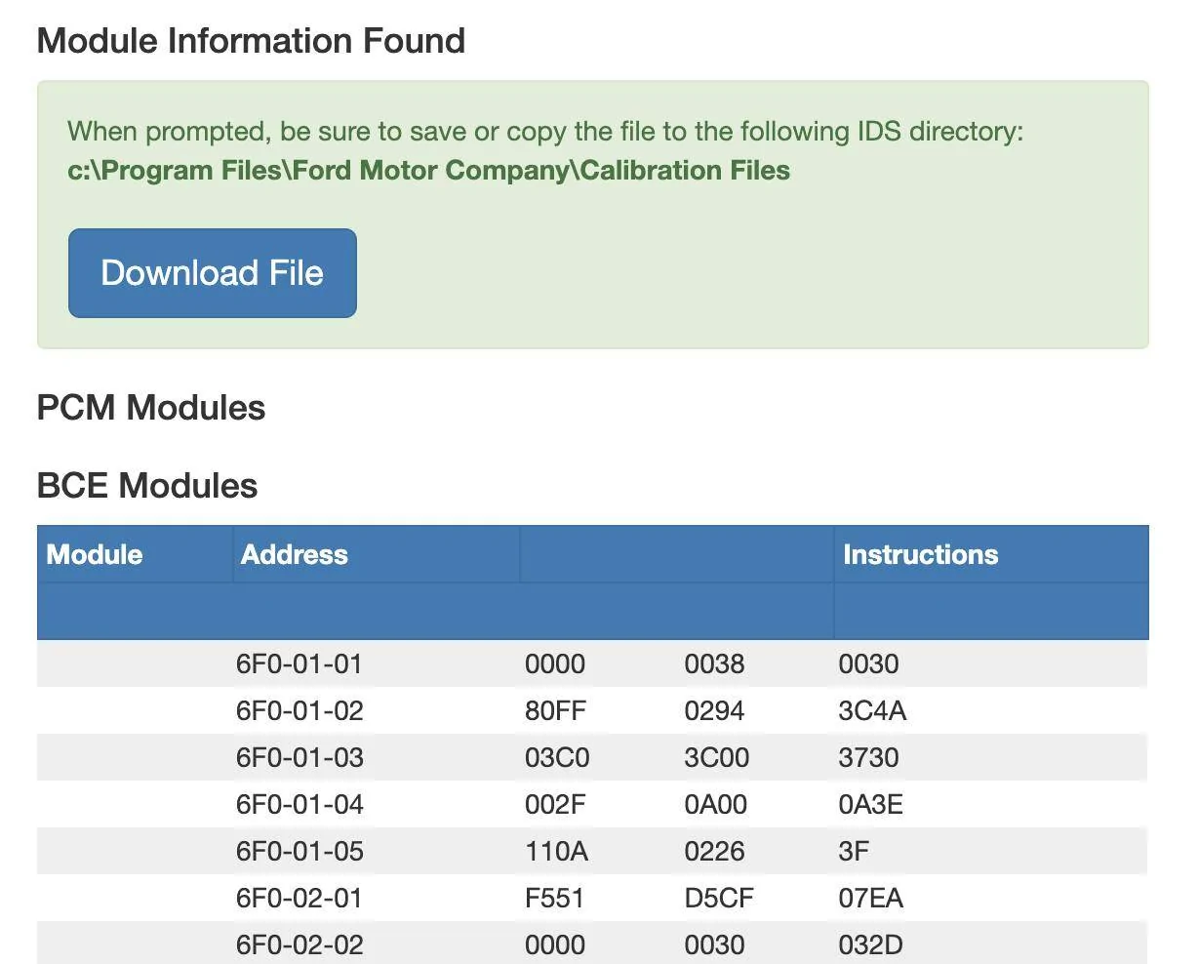Click address cell 6F0-01-05

[x=299, y=852]
